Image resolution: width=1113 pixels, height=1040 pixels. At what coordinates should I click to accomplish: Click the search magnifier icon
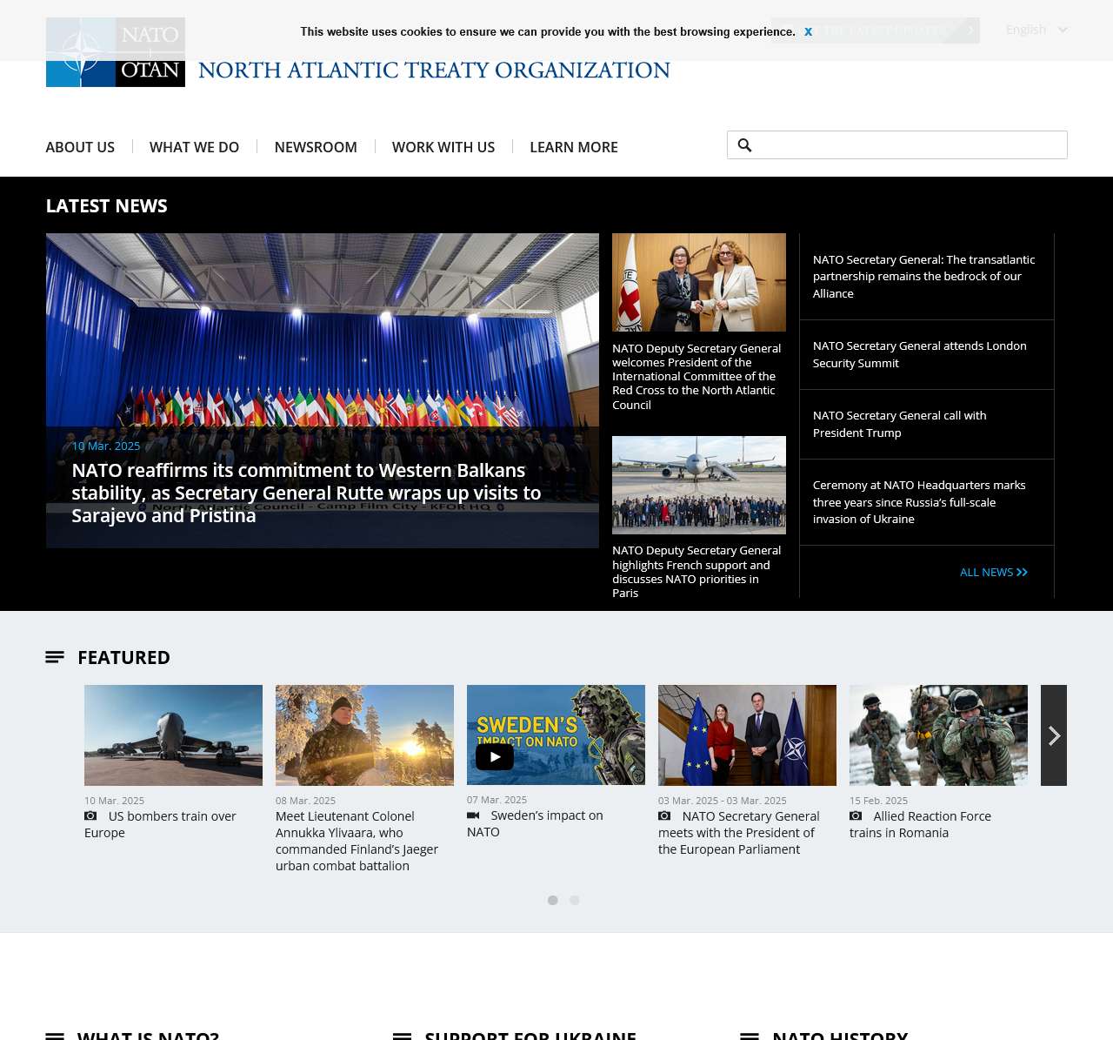pos(744,145)
